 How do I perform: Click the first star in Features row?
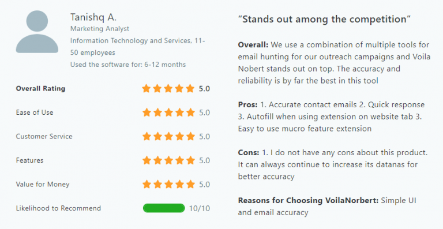[x=147, y=160]
